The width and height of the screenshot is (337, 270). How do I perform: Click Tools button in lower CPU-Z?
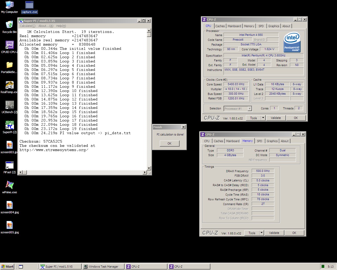coord(252,233)
